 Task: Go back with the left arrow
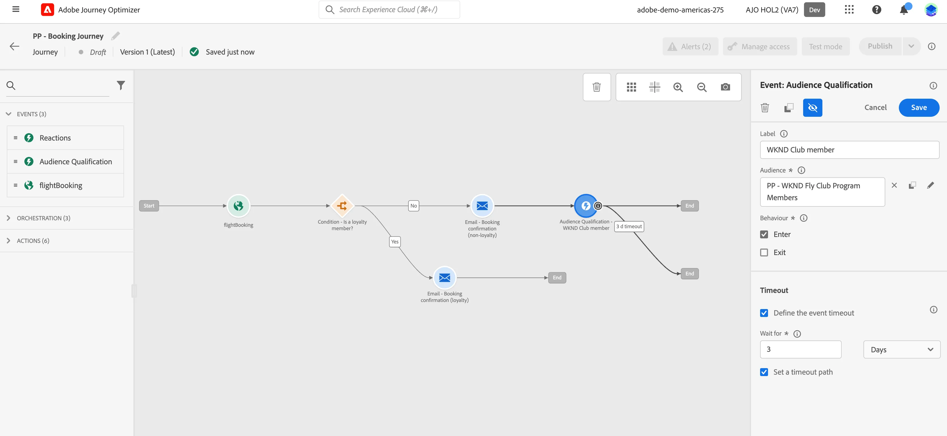pyautogui.click(x=14, y=46)
